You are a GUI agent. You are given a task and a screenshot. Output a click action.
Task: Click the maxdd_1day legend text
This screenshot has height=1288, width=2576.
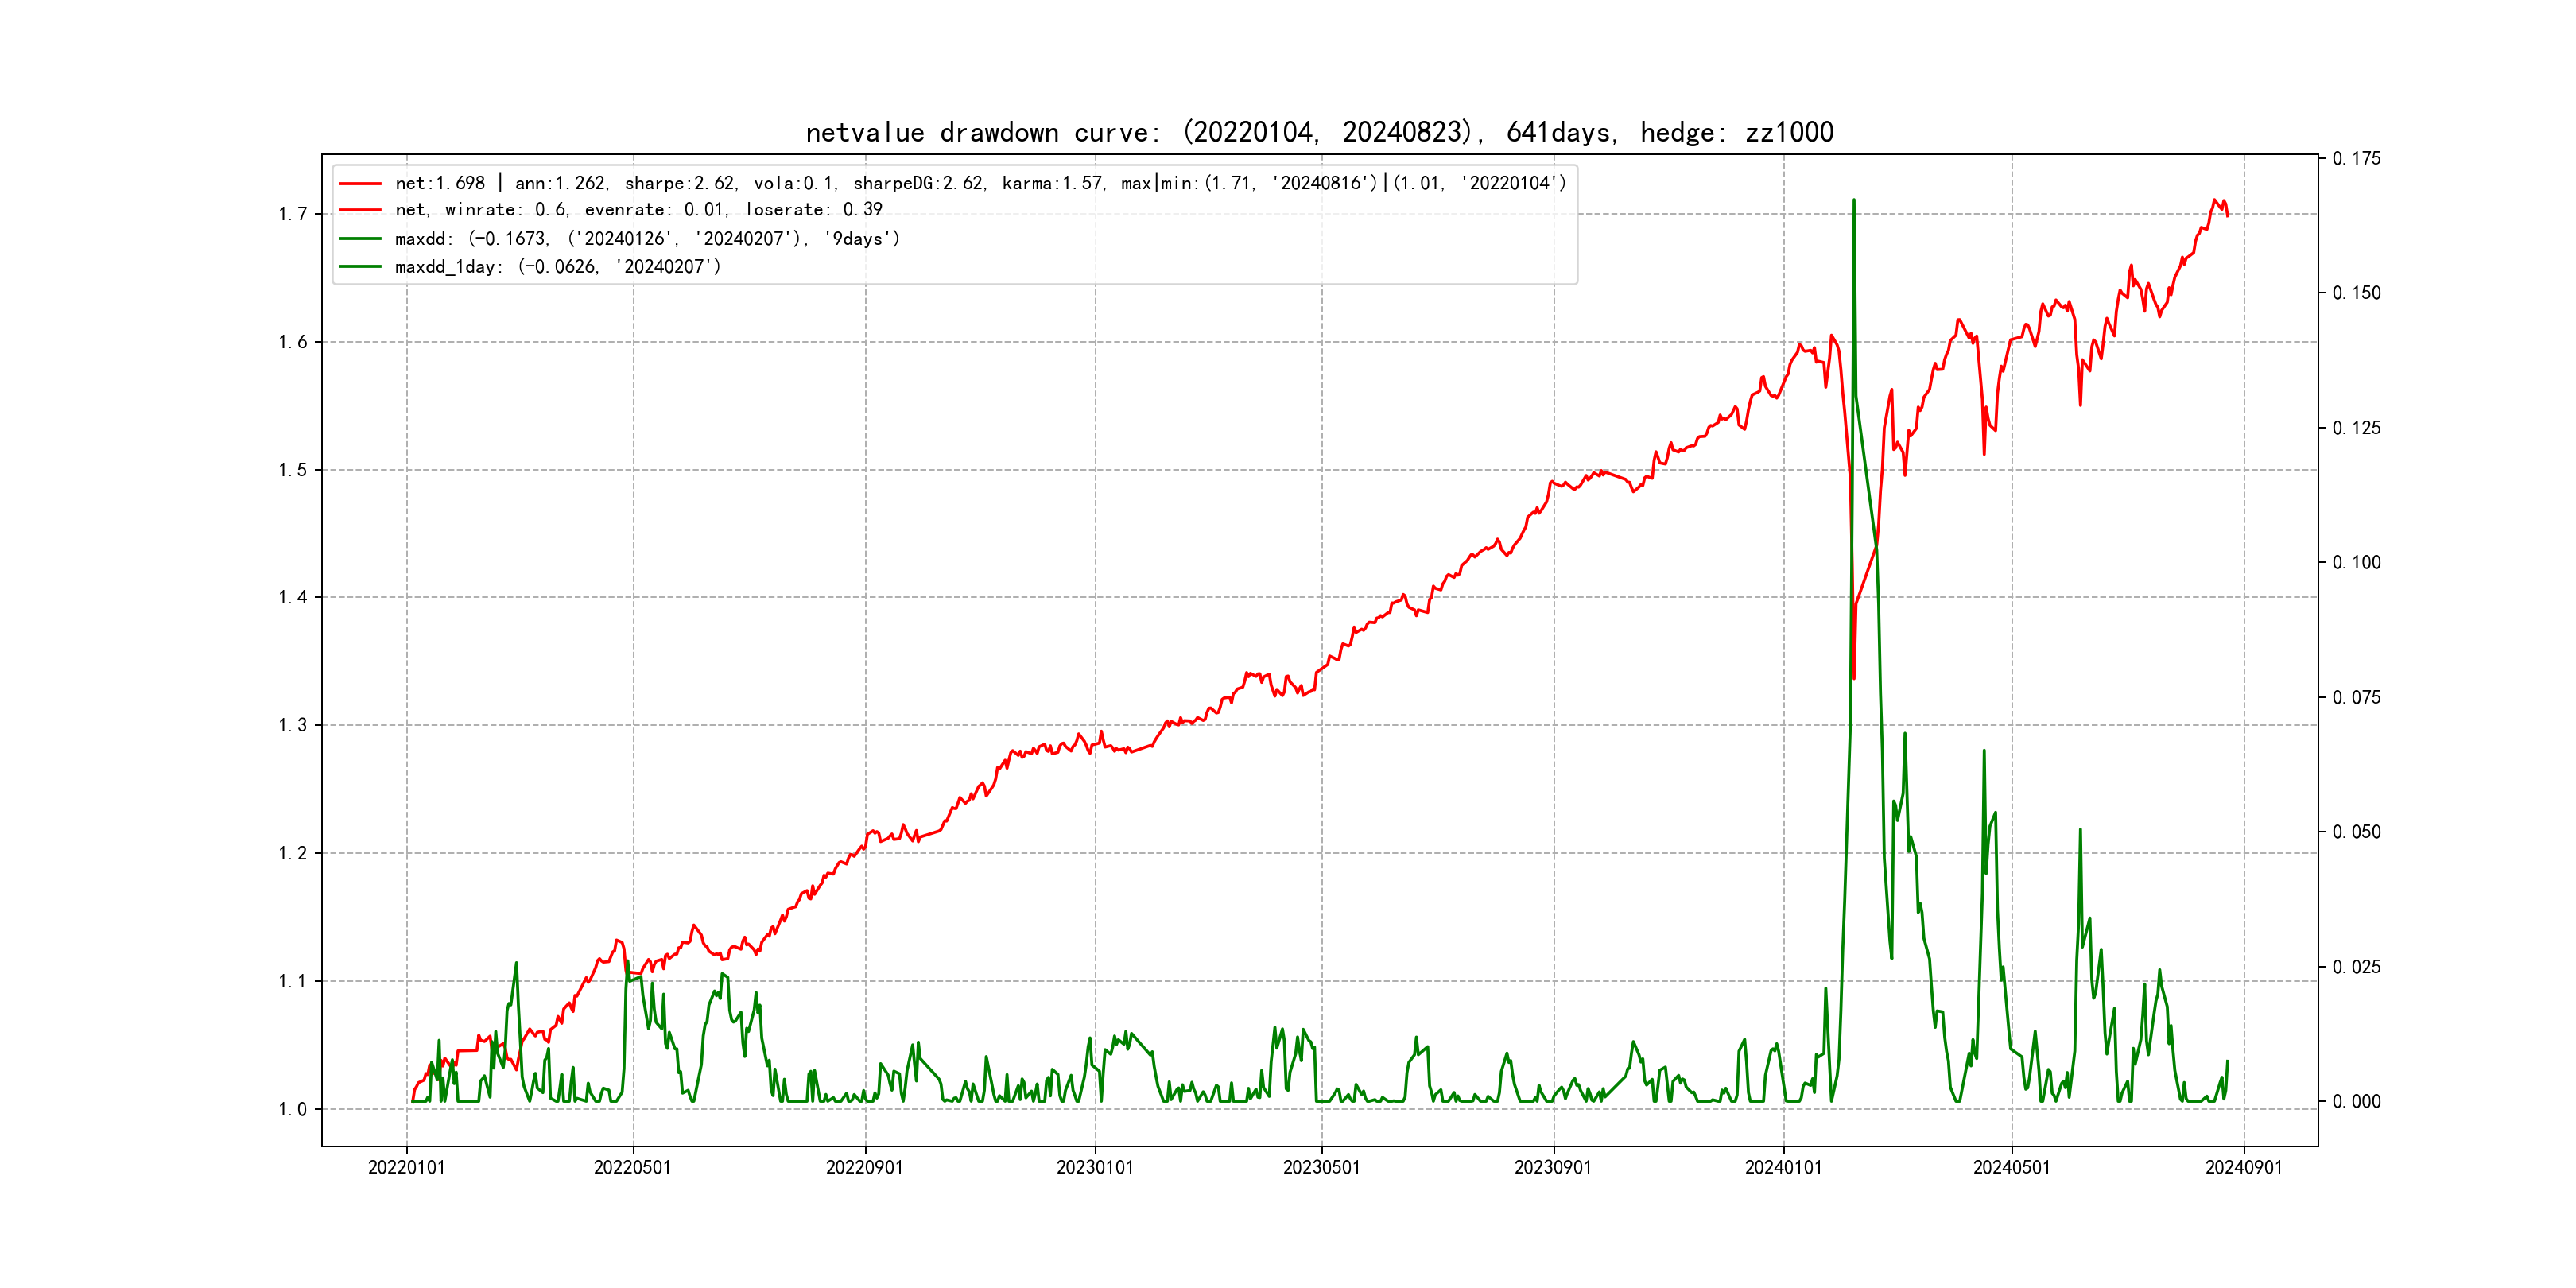tap(557, 267)
